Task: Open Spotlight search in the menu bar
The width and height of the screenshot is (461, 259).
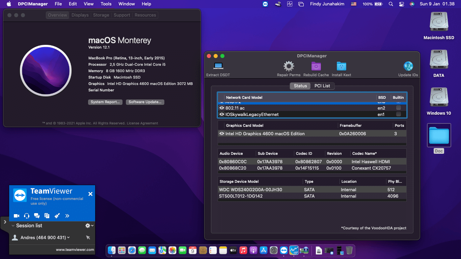Action: 391,4
